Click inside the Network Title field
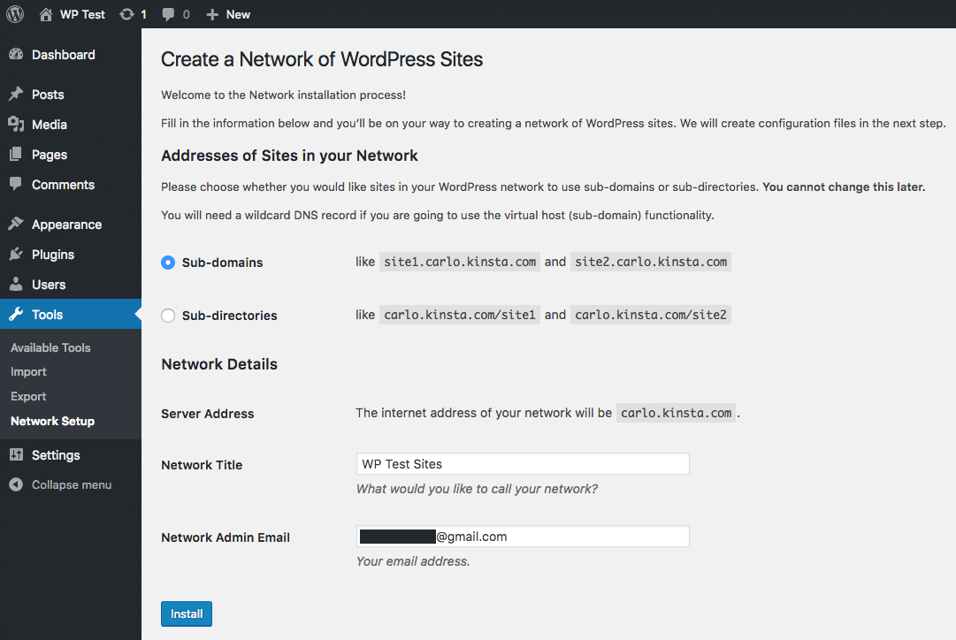Viewport: 956px width, 640px height. pos(522,463)
